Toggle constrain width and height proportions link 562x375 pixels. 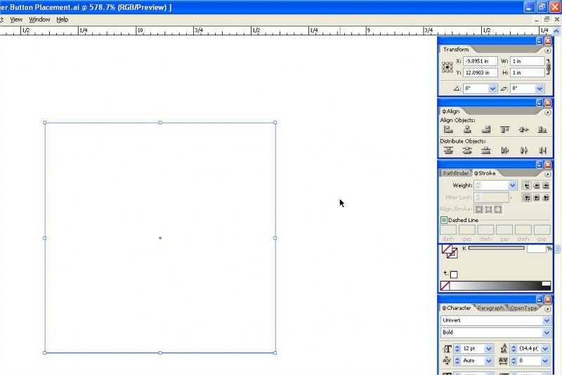(x=548, y=67)
